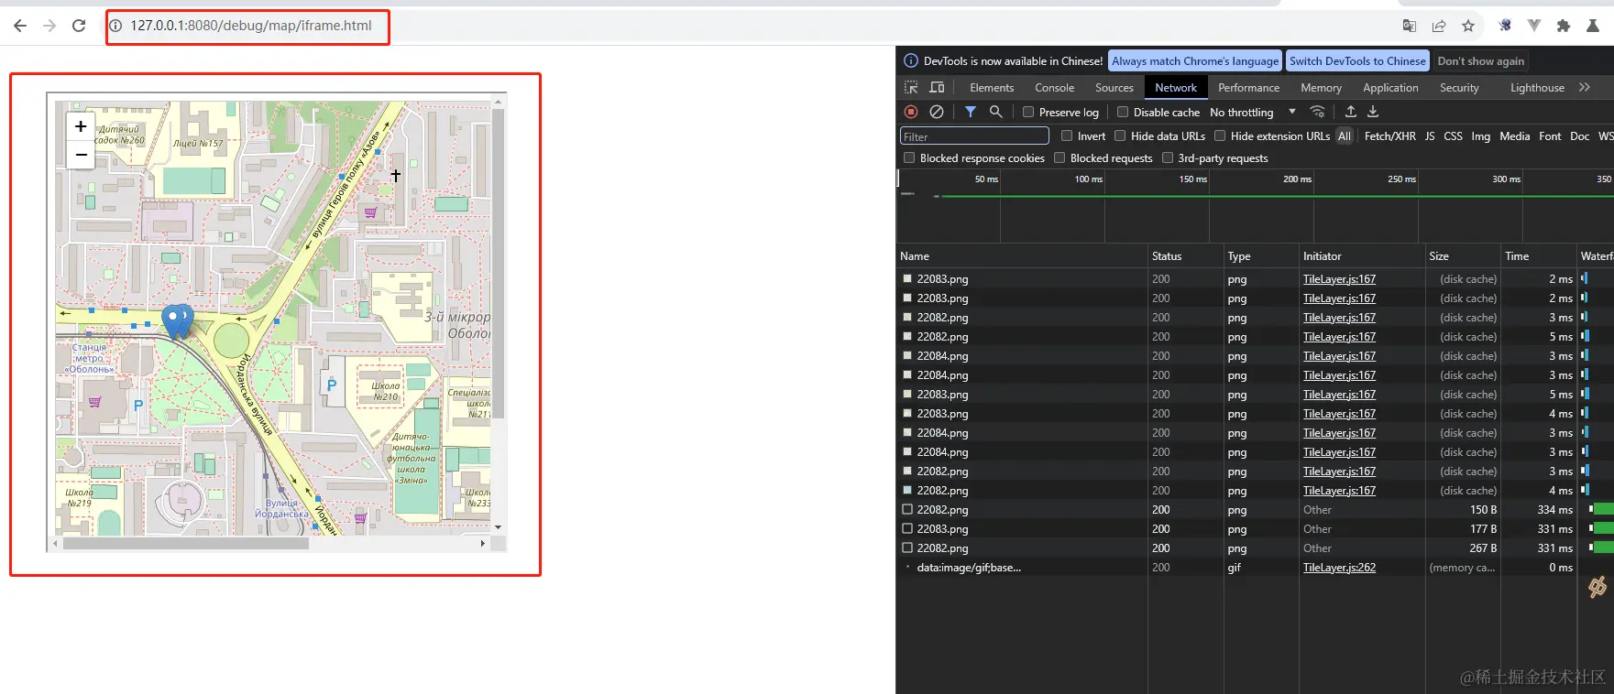The width and height of the screenshot is (1614, 694).
Task: Filter requests by CSS type
Action: tap(1453, 136)
